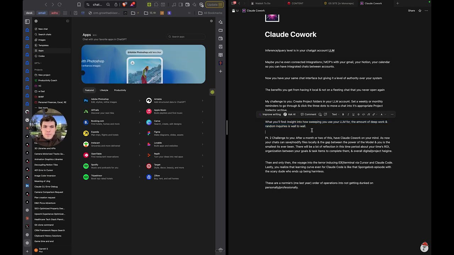Click the browser forward arrow
Screen dimensions: 454x255
pyautogui.click(x=52, y=5)
